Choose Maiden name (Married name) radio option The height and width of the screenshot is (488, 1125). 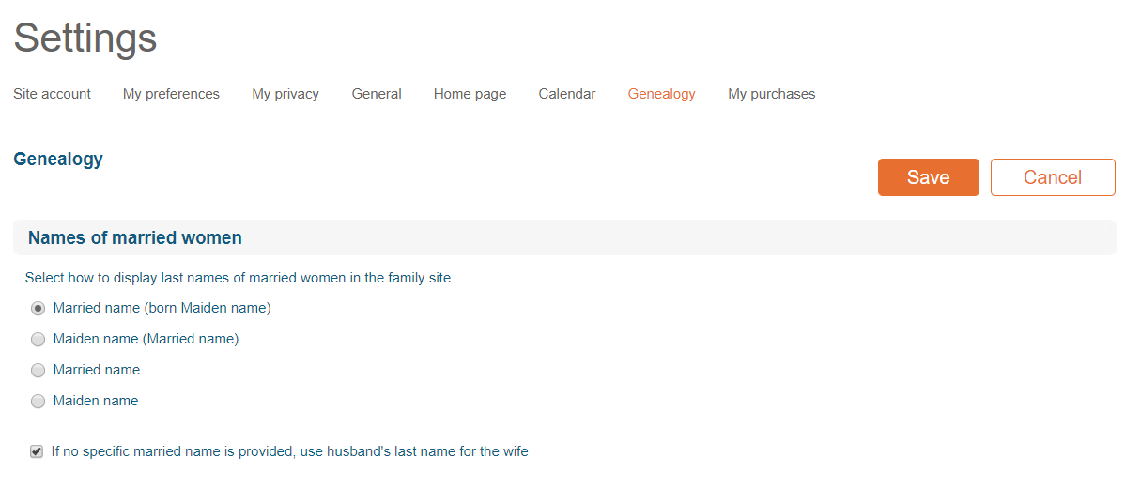[x=38, y=339]
